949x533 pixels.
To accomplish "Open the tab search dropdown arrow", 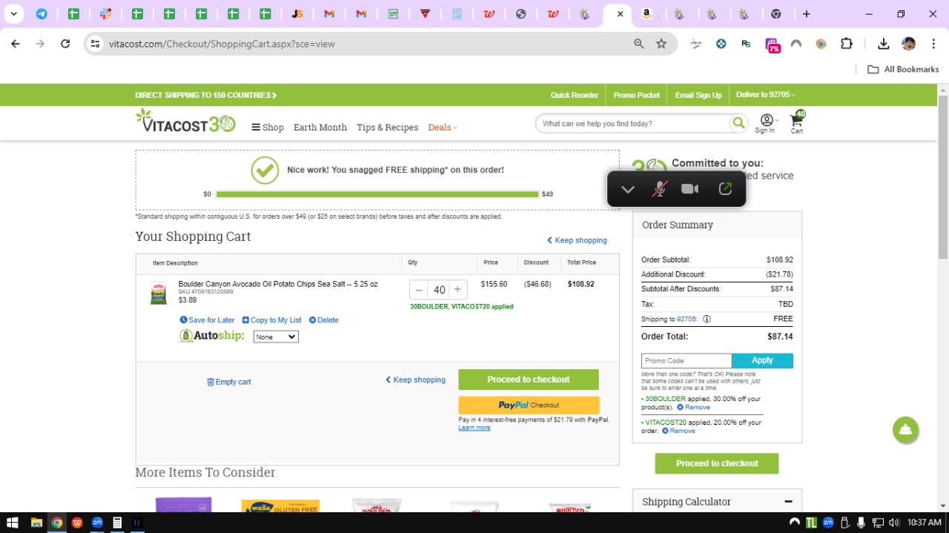I will (13, 14).
